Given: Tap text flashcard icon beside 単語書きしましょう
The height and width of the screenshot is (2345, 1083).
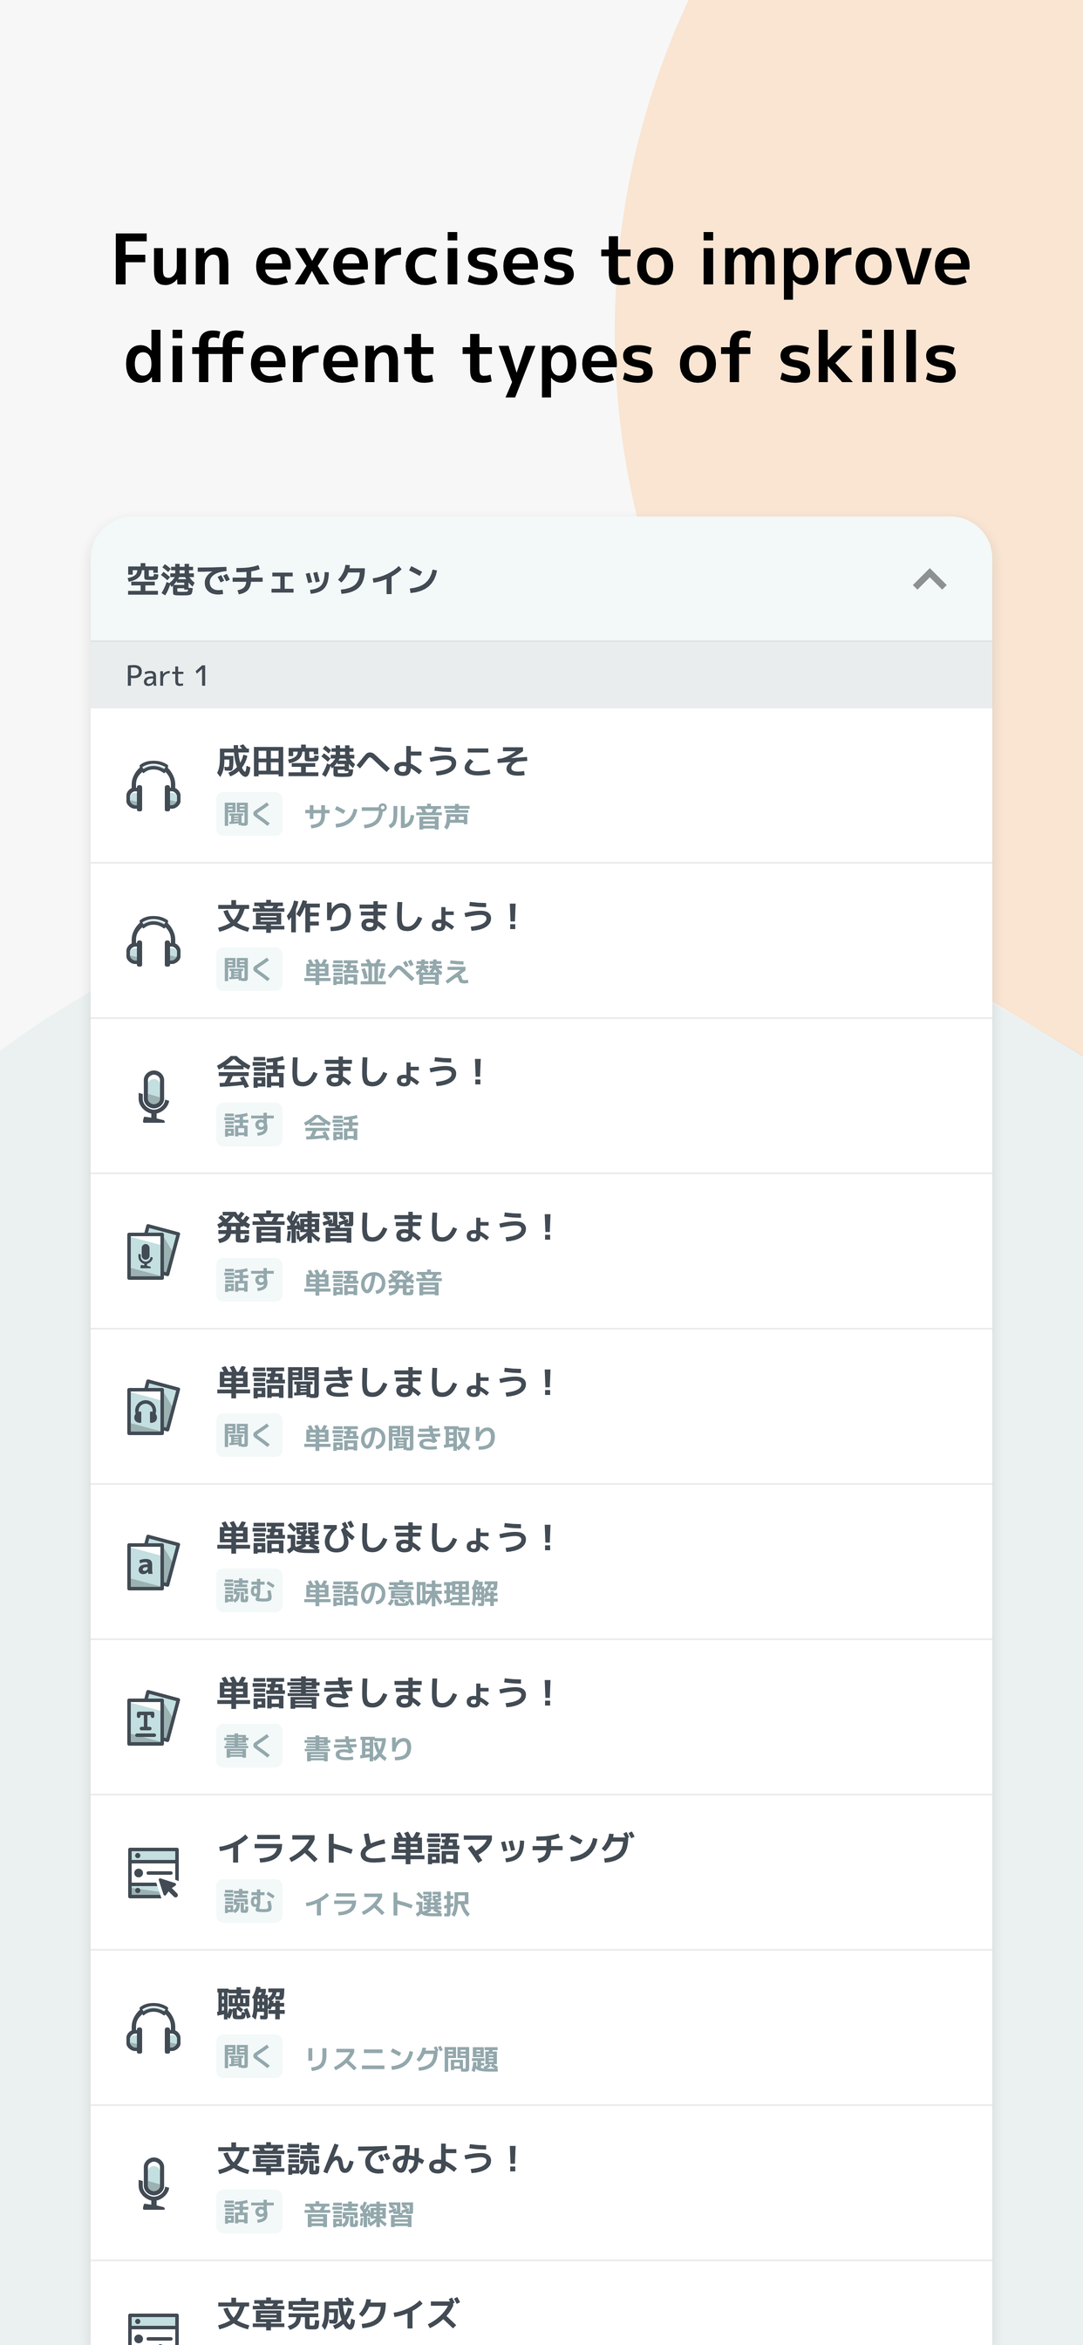Looking at the screenshot, I should (x=153, y=1719).
